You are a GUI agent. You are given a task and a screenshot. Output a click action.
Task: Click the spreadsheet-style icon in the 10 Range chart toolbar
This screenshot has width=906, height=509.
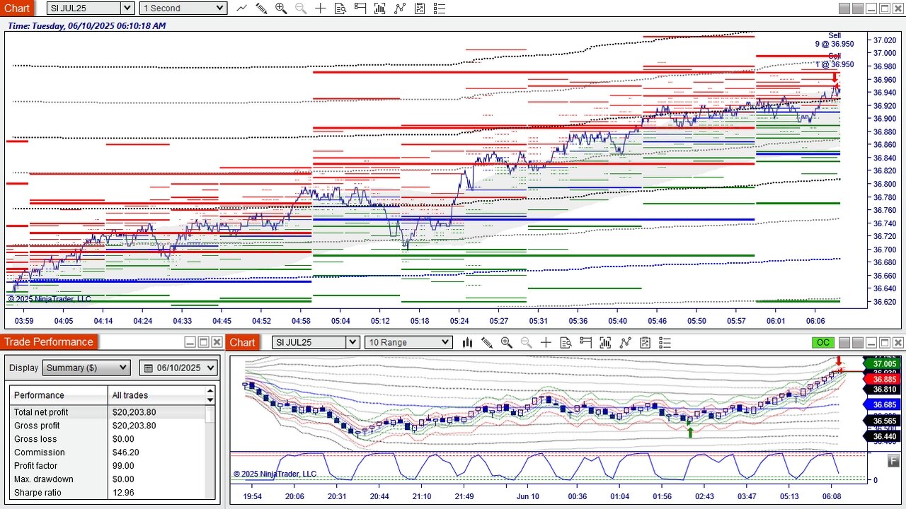click(x=645, y=342)
